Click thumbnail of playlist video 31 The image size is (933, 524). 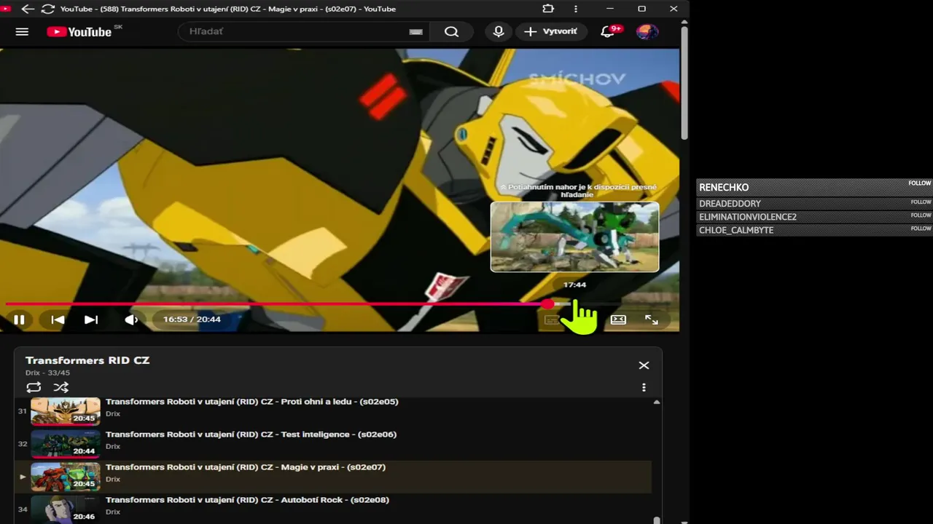[66, 411]
